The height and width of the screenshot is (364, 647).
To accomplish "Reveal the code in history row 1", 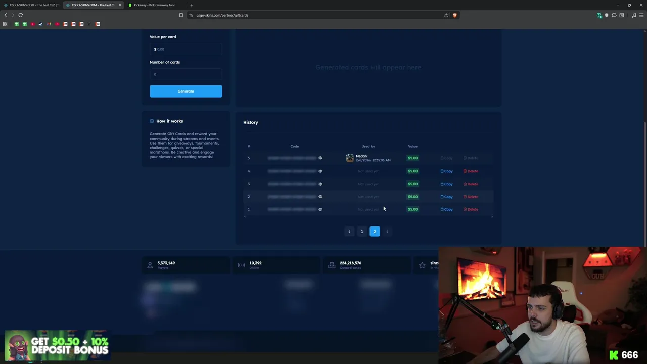I will click(320, 209).
